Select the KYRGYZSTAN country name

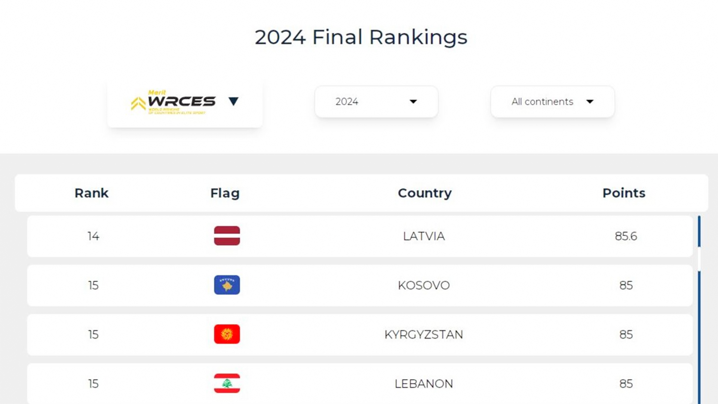[x=424, y=334]
